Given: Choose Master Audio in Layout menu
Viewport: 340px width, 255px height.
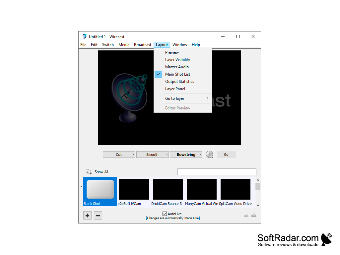Looking at the screenshot, I should [183, 67].
